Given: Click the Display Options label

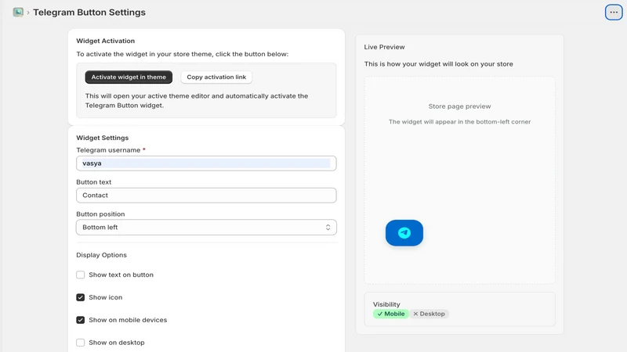Looking at the screenshot, I should [102, 255].
